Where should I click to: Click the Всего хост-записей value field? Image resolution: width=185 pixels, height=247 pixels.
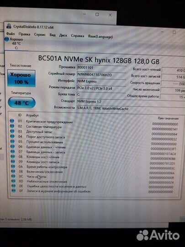(174, 77)
